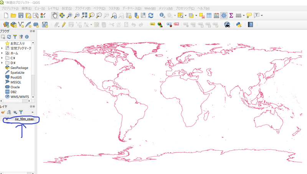Viewport: 307px width, 174px height.
Task: Click the Zoom to Layer icon
Action: (x=99, y=15)
